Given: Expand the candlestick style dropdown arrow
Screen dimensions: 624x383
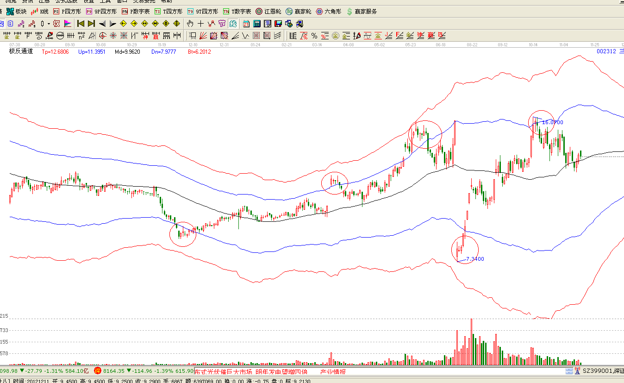Looking at the screenshot, I should [49, 24].
